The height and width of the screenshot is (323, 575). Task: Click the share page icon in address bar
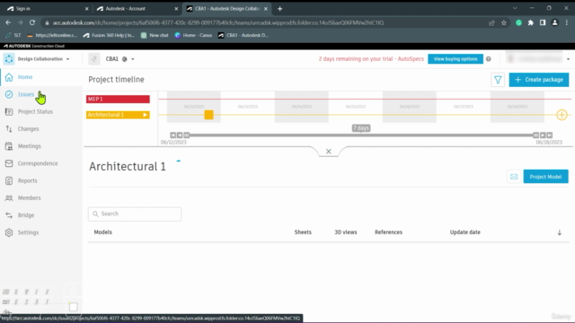491,22
